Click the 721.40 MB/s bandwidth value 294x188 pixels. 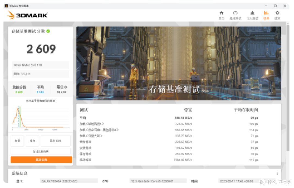tap(183, 124)
